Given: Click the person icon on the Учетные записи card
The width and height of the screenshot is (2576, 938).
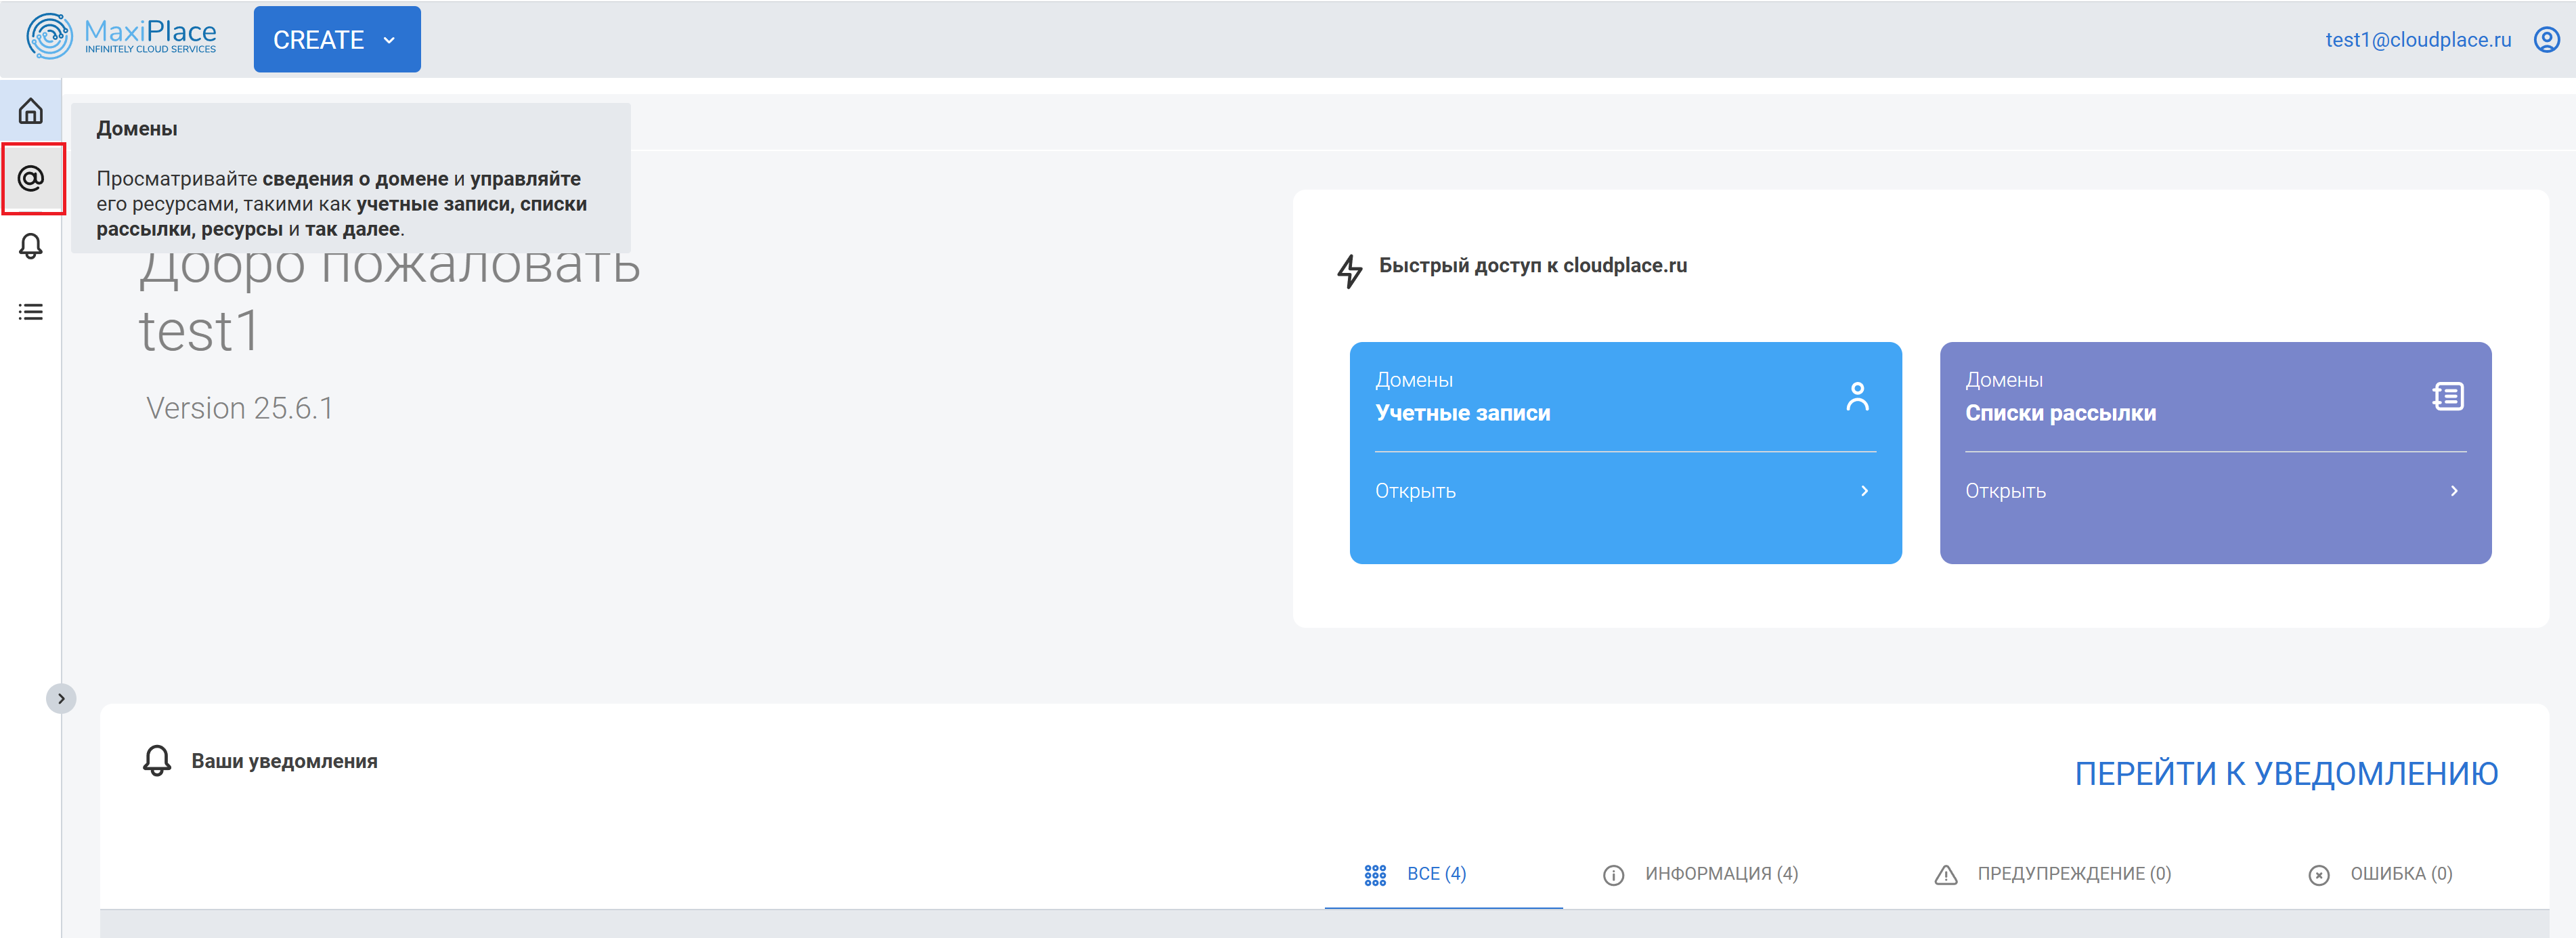Looking at the screenshot, I should 1857,396.
